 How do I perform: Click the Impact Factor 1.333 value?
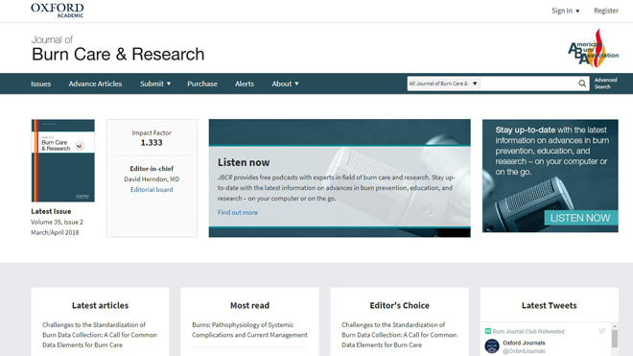(152, 143)
